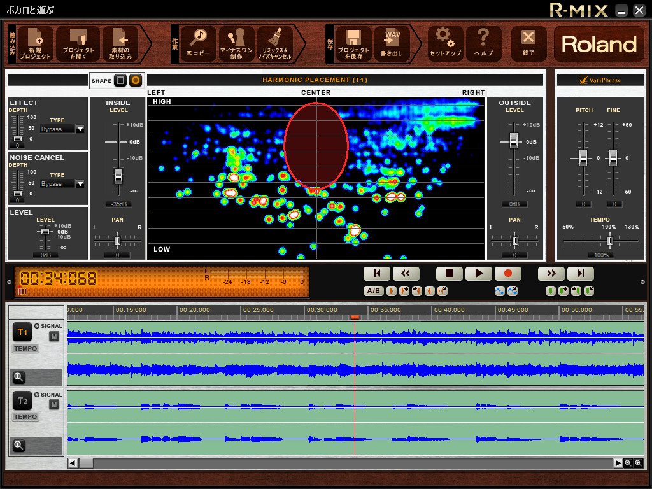Click green marker with left arrow
Viewport: 652px width, 489px height.
coord(563,290)
